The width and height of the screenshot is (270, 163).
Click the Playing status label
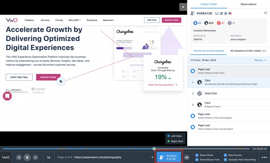pyautogui.click(x=258, y=60)
